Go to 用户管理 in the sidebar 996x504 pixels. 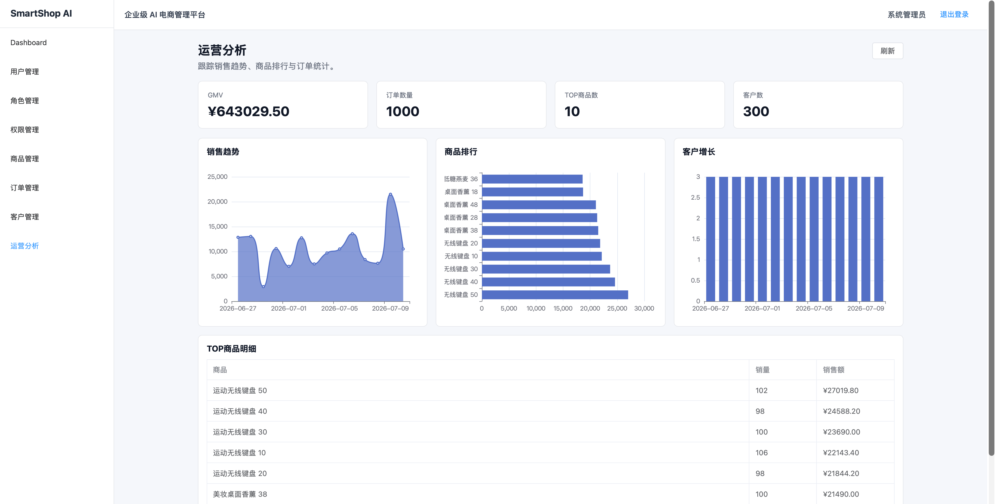click(24, 72)
